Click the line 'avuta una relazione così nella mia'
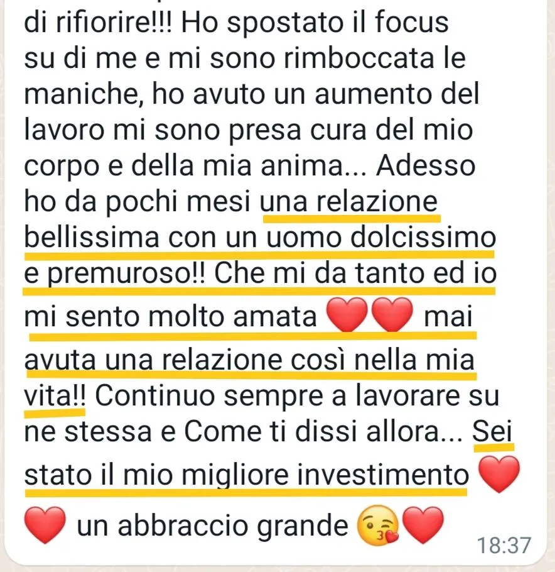555x572 pixels. pos(249,360)
